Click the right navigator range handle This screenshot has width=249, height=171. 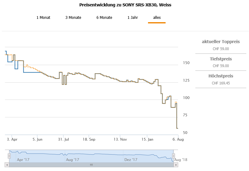174,156
